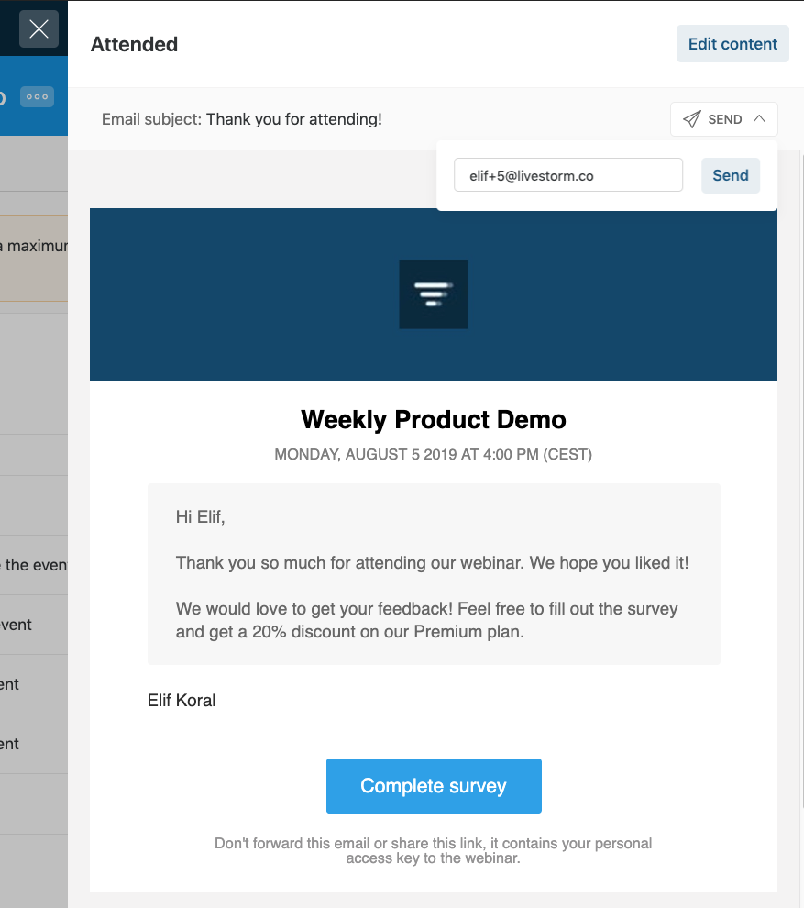
Task: Click the Complete survey button
Action: 434,786
